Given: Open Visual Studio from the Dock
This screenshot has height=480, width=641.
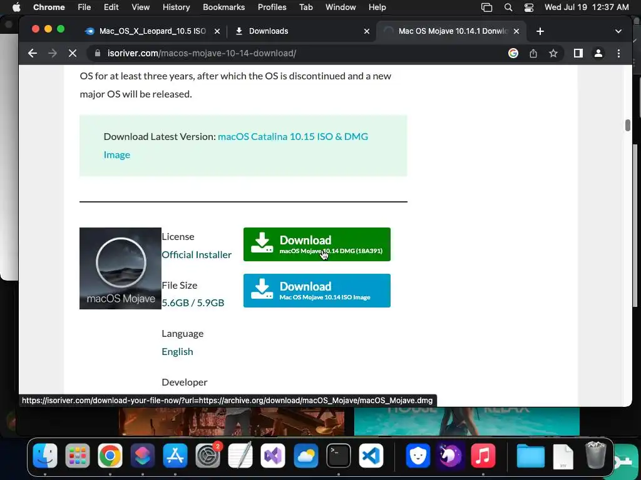Looking at the screenshot, I should point(273,456).
